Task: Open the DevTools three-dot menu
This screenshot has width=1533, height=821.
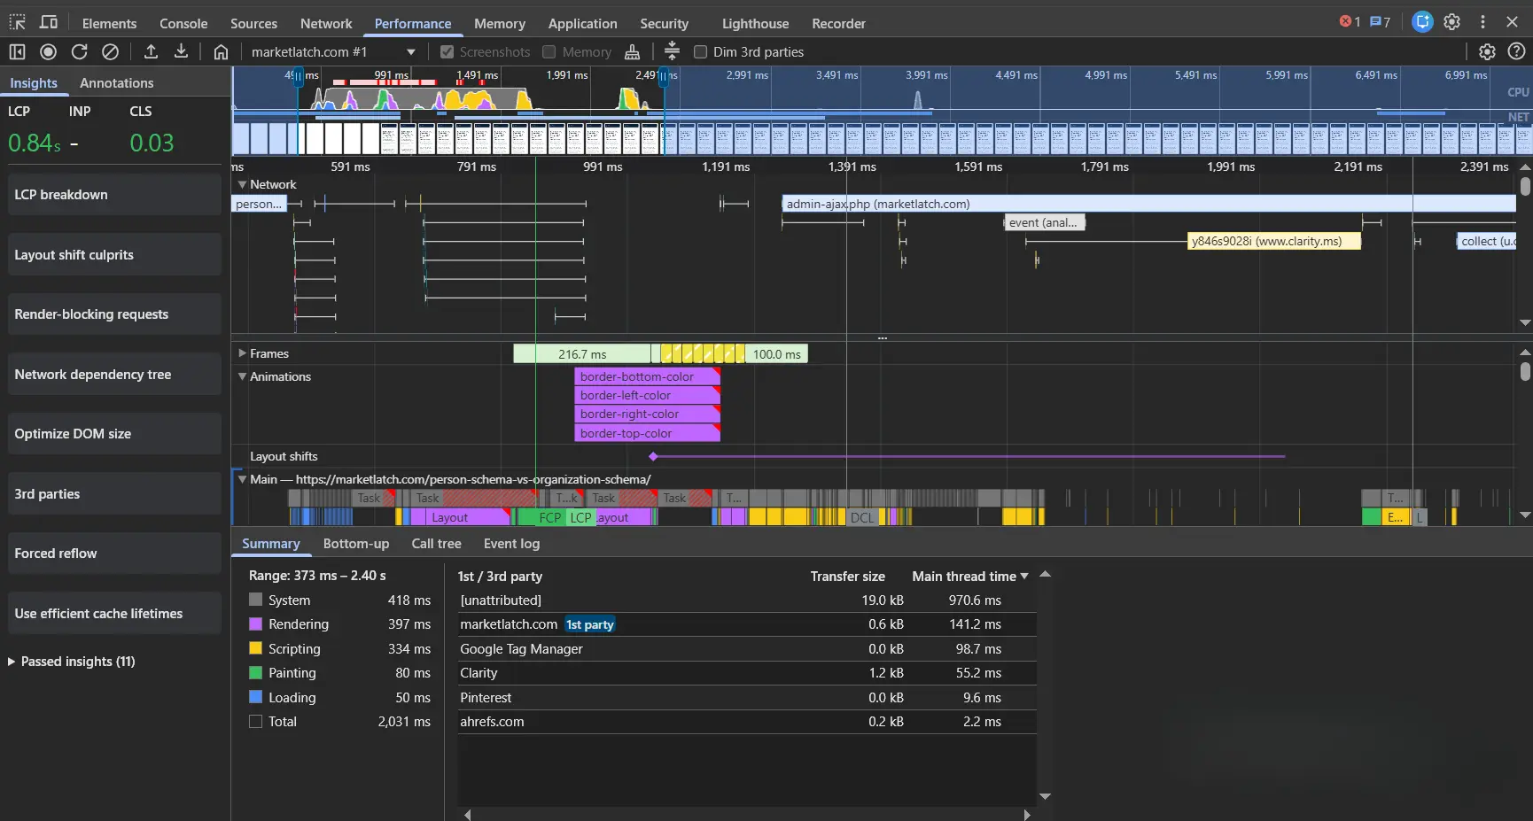Action: tap(1482, 22)
